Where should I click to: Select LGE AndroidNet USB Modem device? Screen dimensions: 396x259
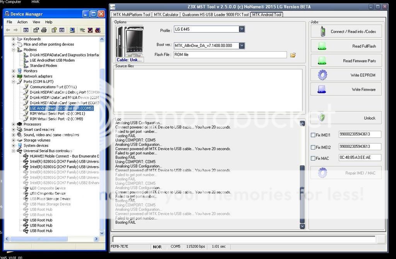pos(52,60)
